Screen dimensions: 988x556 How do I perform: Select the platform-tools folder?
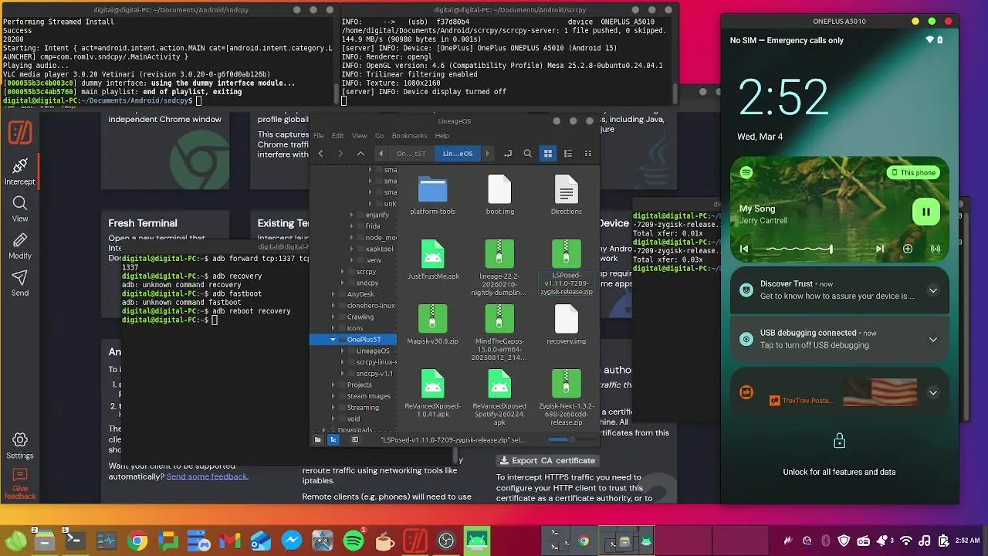pyautogui.click(x=432, y=195)
